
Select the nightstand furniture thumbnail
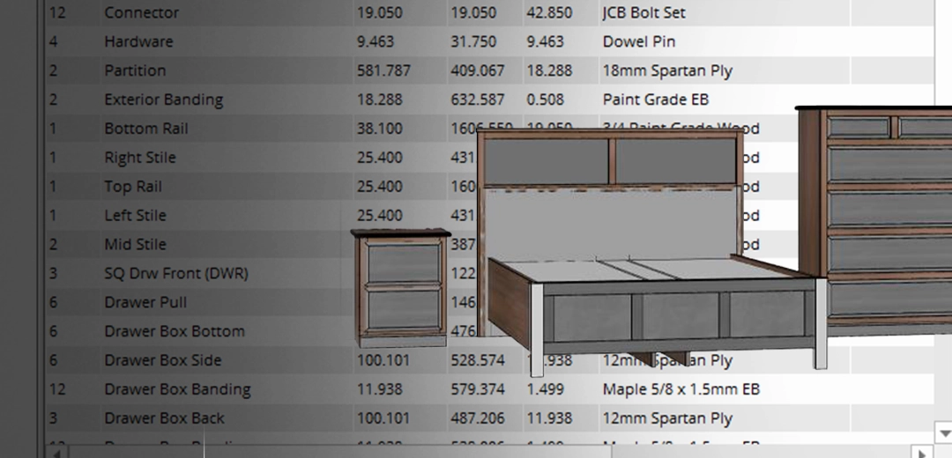click(x=401, y=287)
